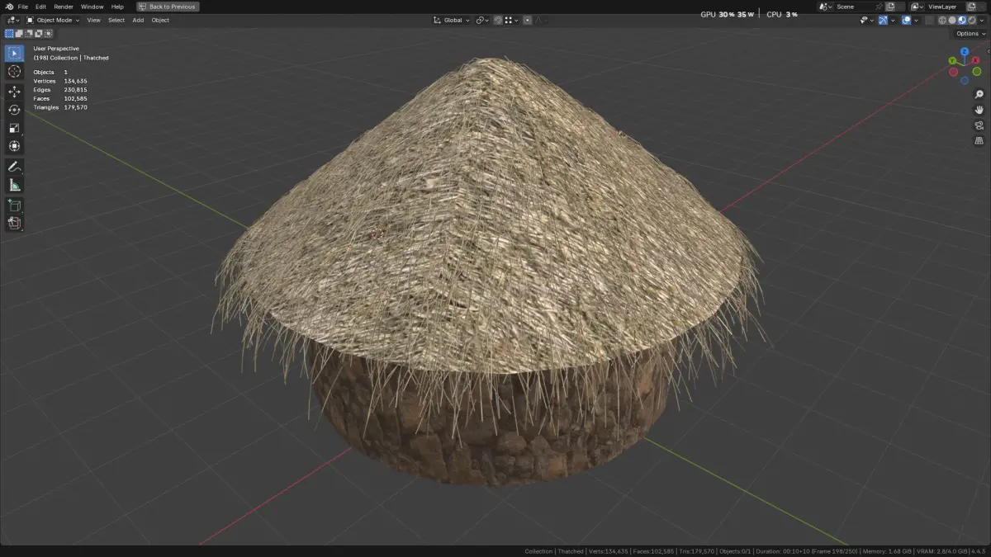The width and height of the screenshot is (991, 557).
Task: Set selection mode to intersect icon
Action: 48,34
